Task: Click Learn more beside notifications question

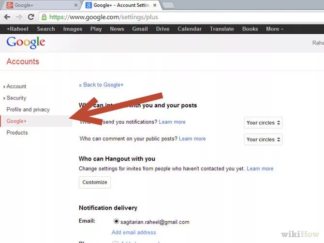Action: click(172, 122)
